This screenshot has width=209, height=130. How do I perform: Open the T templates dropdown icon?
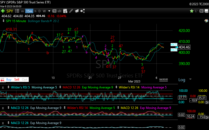click(x=54, y=11)
